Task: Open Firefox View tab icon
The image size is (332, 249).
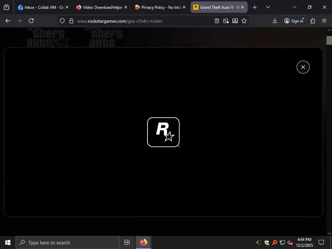Action: 6,7
